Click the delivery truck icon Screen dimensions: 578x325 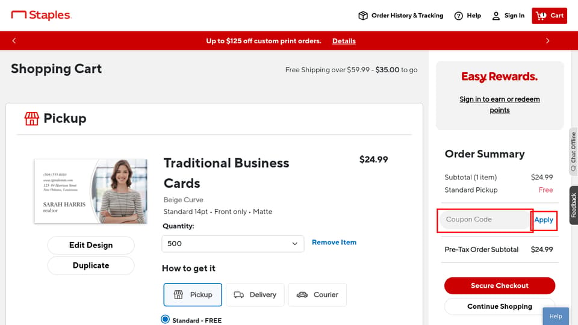[238, 294]
